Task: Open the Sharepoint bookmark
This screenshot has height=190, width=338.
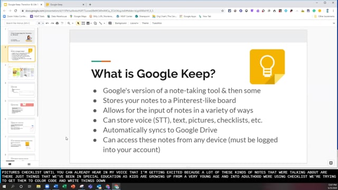Action: [x=142, y=16]
